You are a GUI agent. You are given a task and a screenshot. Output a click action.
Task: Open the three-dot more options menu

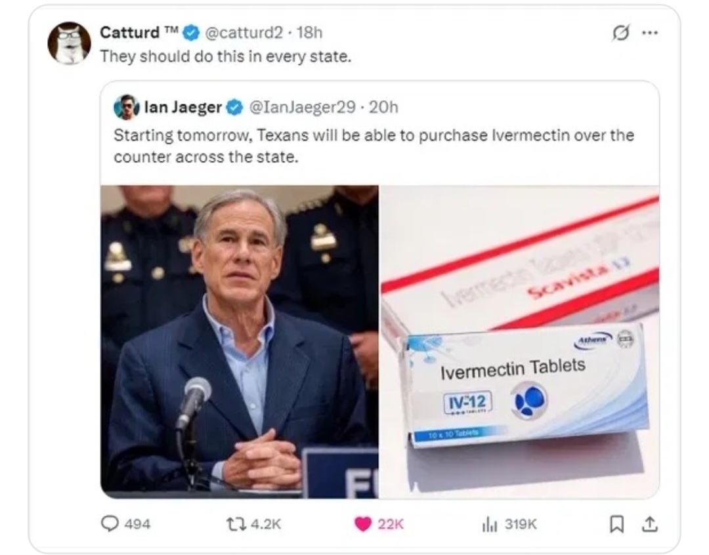pyautogui.click(x=650, y=33)
